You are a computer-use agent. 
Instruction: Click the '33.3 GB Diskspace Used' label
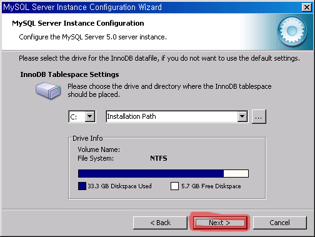coord(119,186)
